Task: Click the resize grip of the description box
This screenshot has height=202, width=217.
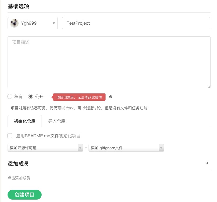Action: click(x=209, y=86)
